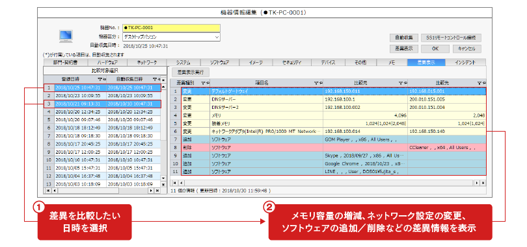527x247 pixels.
Task: Jump to left end of comparison list
Action: pyautogui.click(x=47, y=191)
